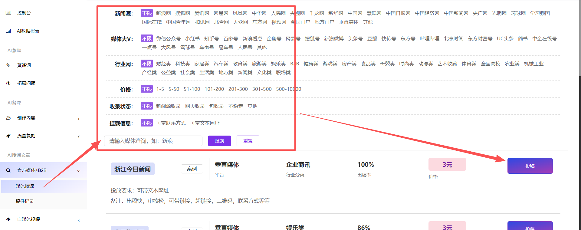The height and width of the screenshot is (230, 581).
Task: Expand the 创作内容 menu chevron
Action: [79, 119]
